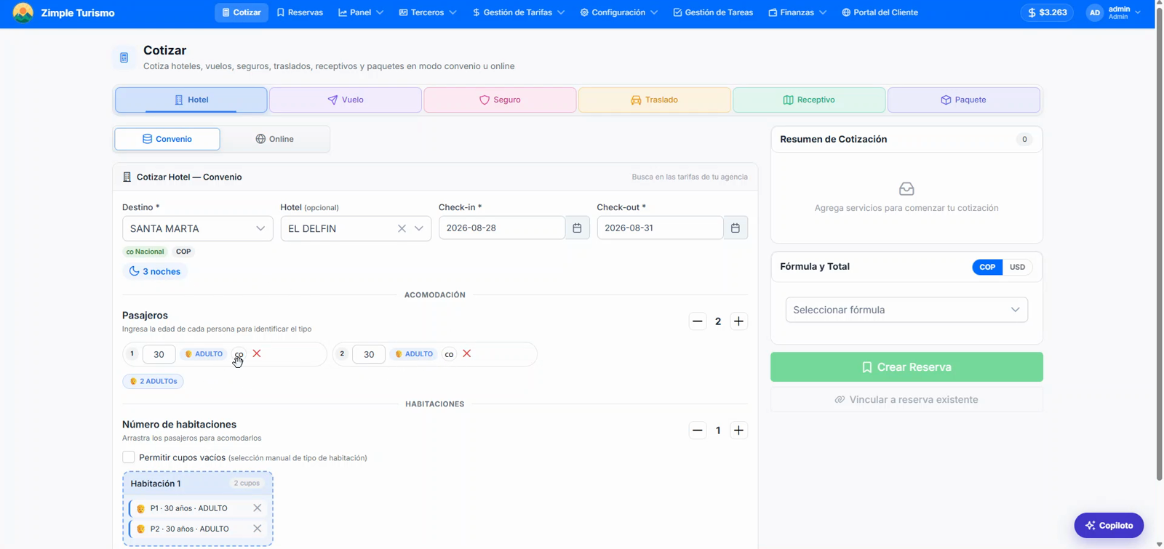Open the Check-in calendar icon

point(577,228)
